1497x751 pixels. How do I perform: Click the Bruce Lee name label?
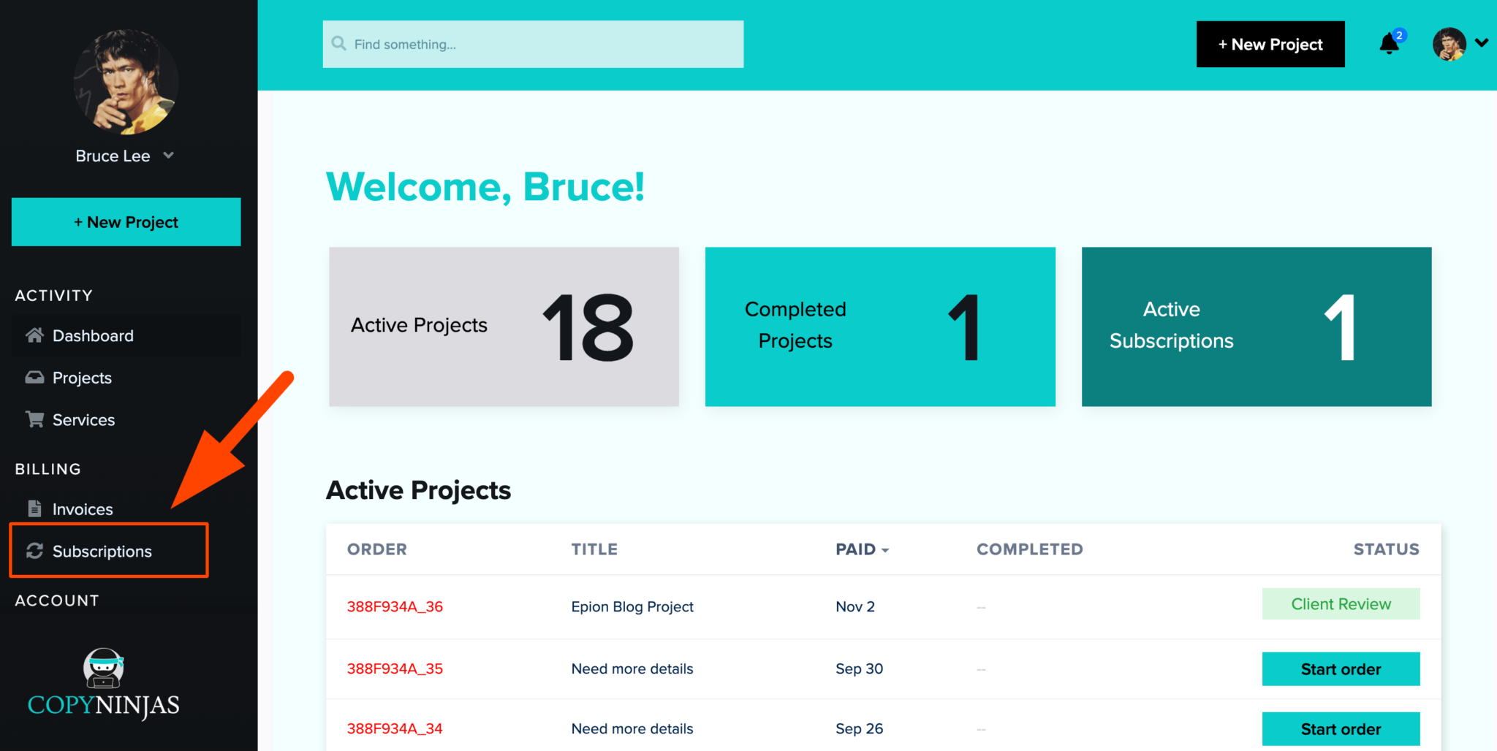click(x=113, y=156)
